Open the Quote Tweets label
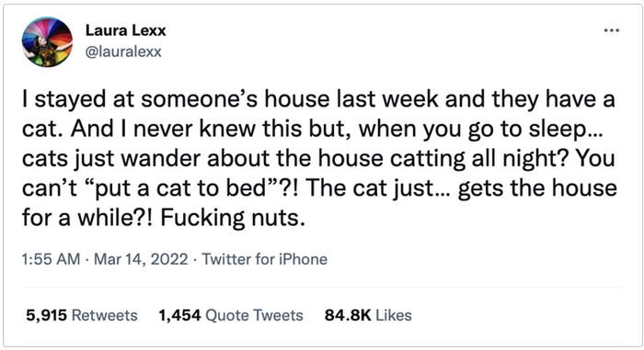This screenshot has width=644, height=350. click(254, 315)
